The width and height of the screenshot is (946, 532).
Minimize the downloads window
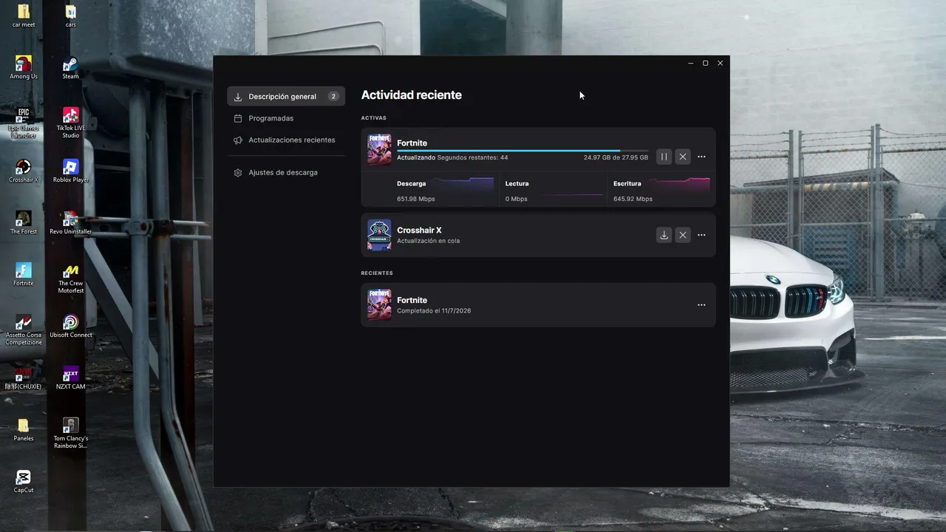pos(690,64)
